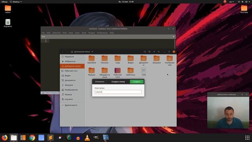Open view options dropdown arrow in Files
Screen dimensions: 252x142
154,52
